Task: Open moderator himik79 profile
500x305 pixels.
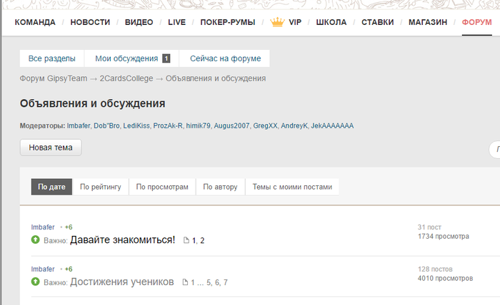Action: [198, 125]
